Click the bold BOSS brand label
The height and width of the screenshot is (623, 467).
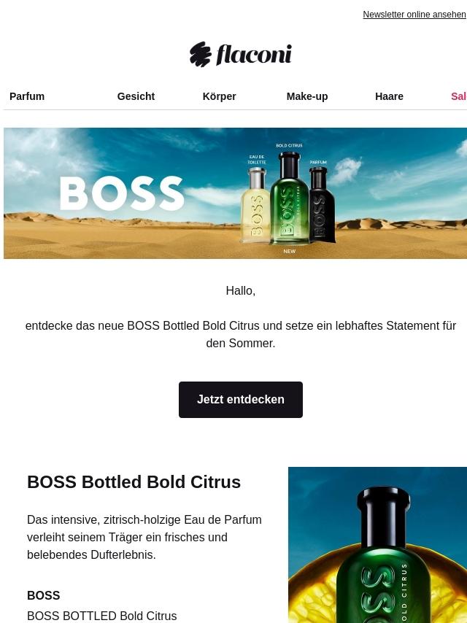click(x=44, y=595)
